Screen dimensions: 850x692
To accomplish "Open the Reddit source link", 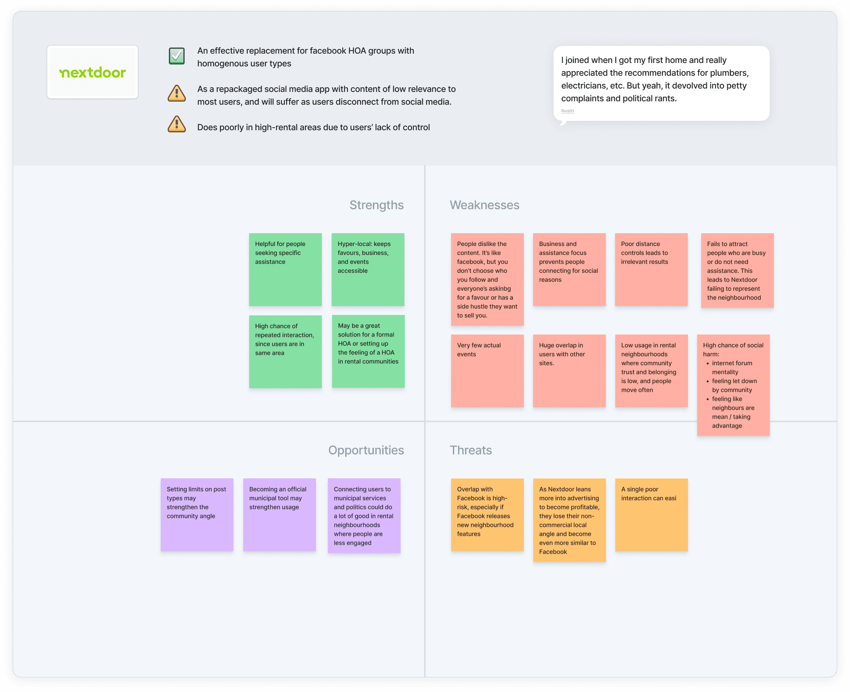I will 567,111.
